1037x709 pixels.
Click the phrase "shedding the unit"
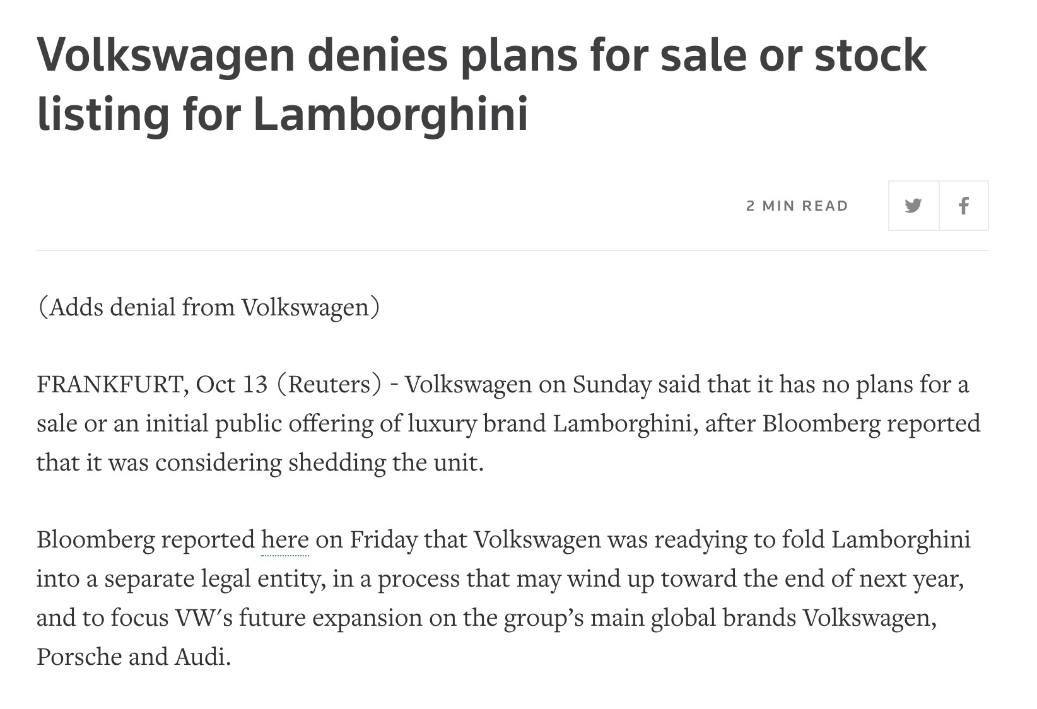385,462
